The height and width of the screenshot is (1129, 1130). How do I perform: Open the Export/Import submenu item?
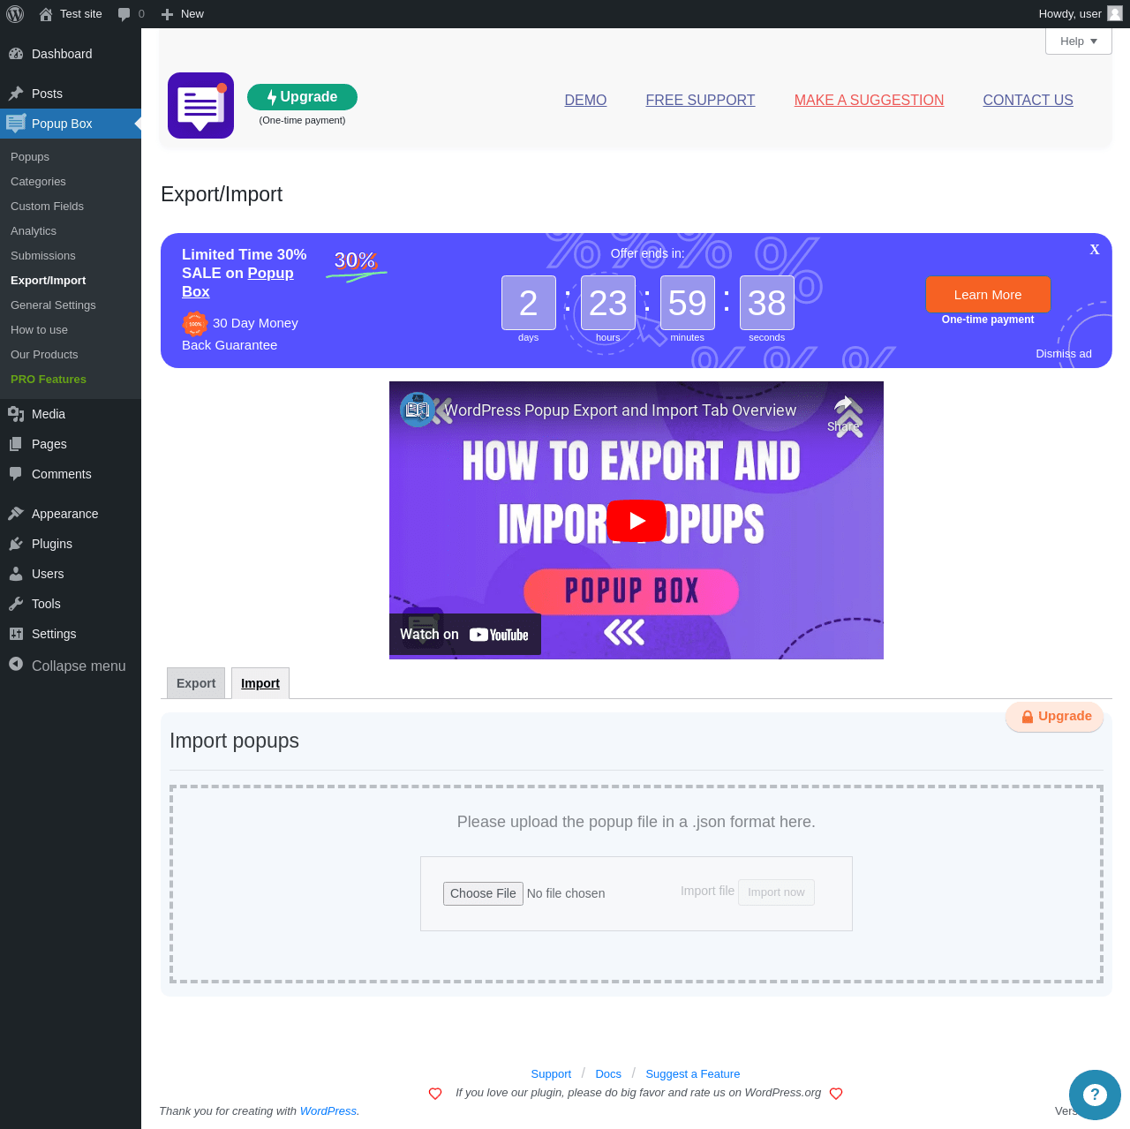(x=49, y=281)
